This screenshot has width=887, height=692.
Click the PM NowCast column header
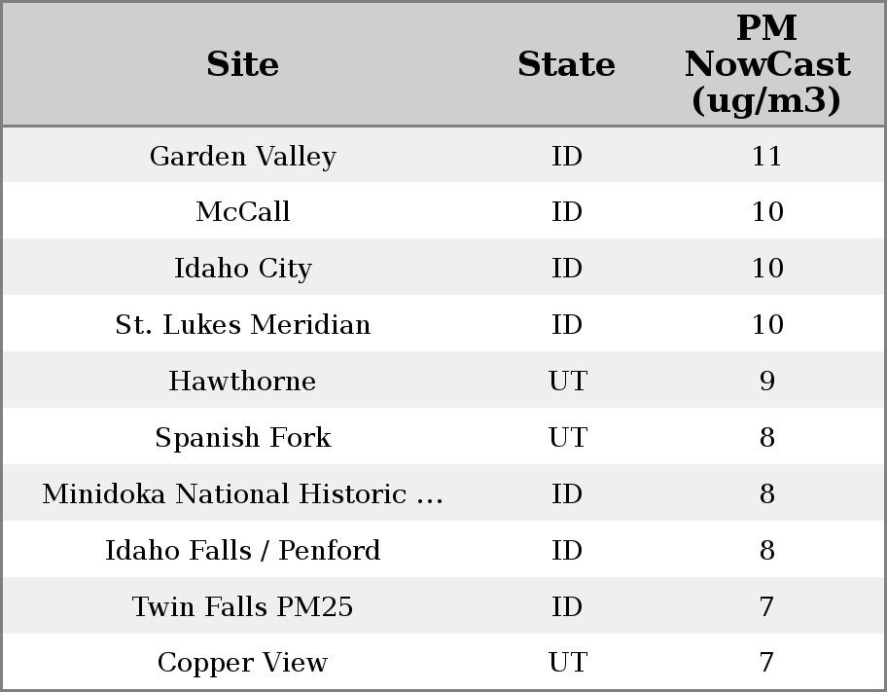pos(766,64)
